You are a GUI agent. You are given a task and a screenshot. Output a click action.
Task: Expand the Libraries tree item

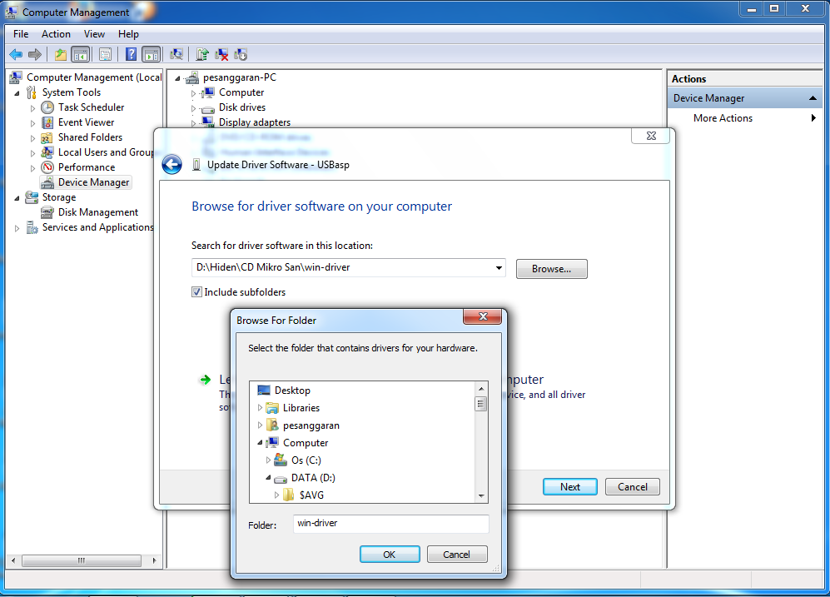tap(259, 408)
